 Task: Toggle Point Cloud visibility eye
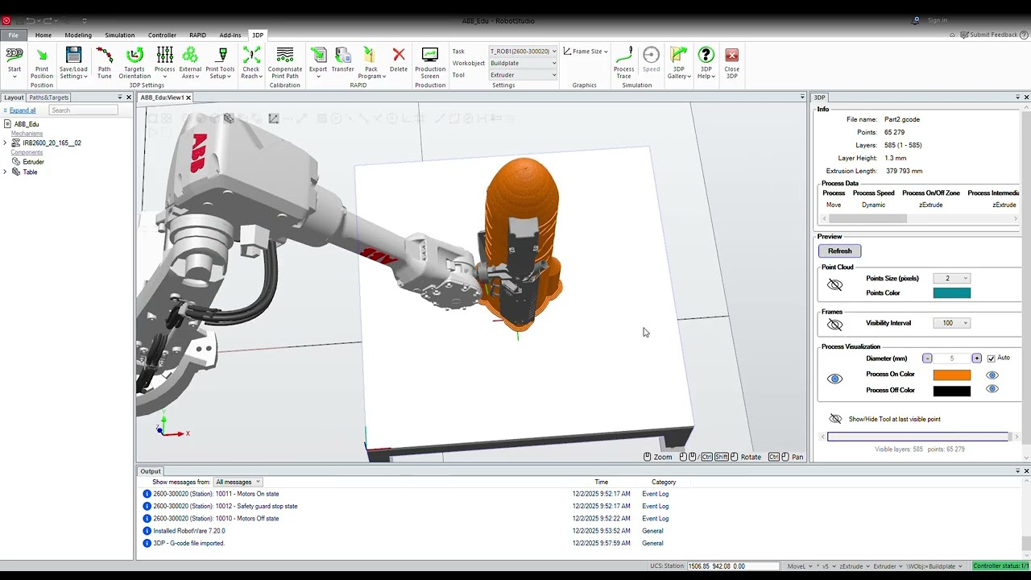pos(834,285)
